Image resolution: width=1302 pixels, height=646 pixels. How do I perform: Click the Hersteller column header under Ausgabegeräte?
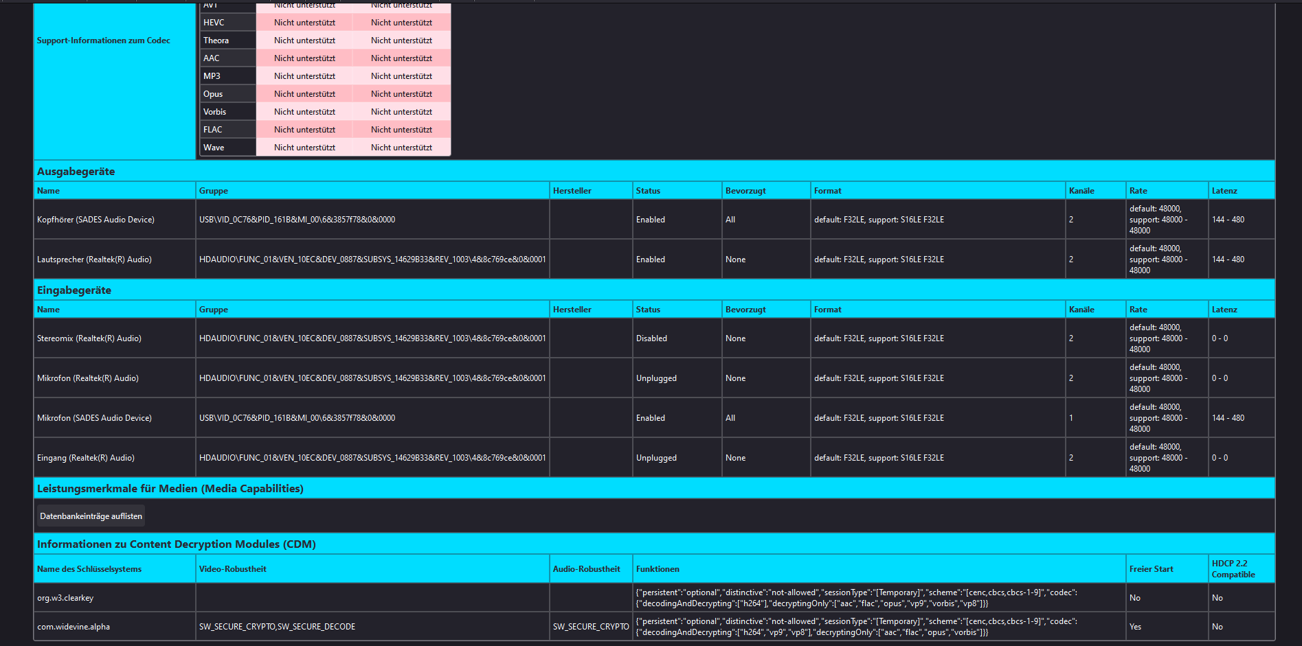[572, 191]
